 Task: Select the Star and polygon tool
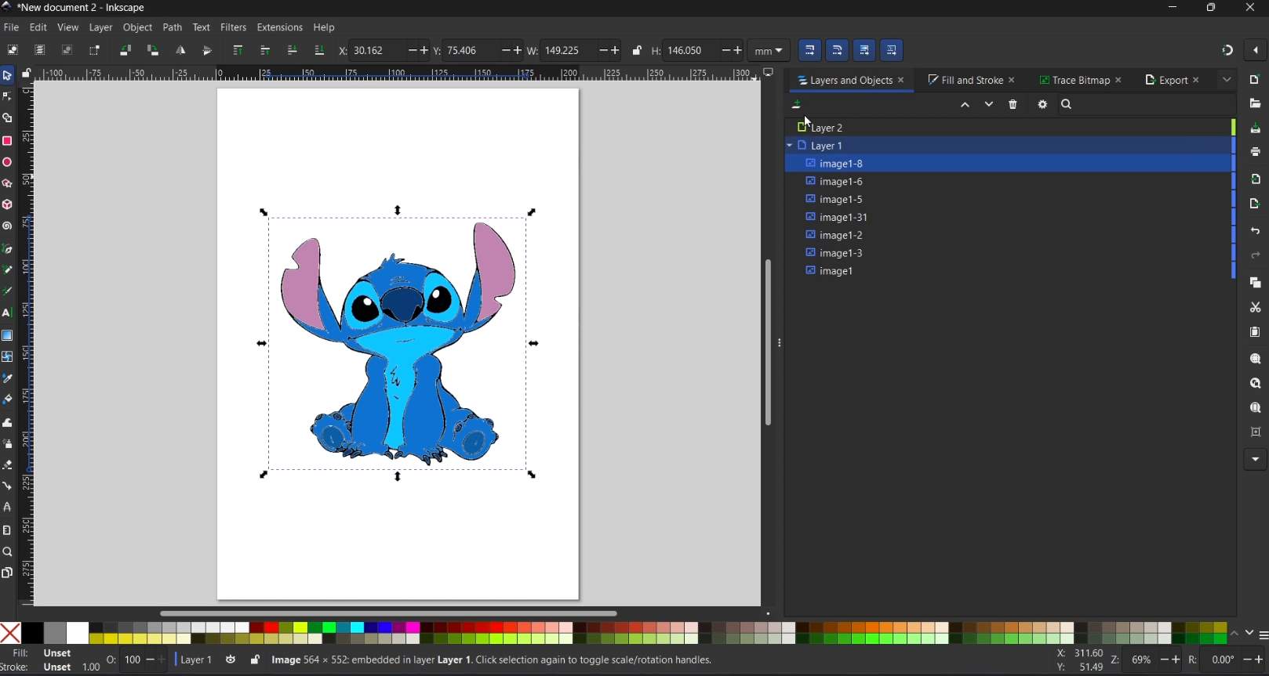7,183
